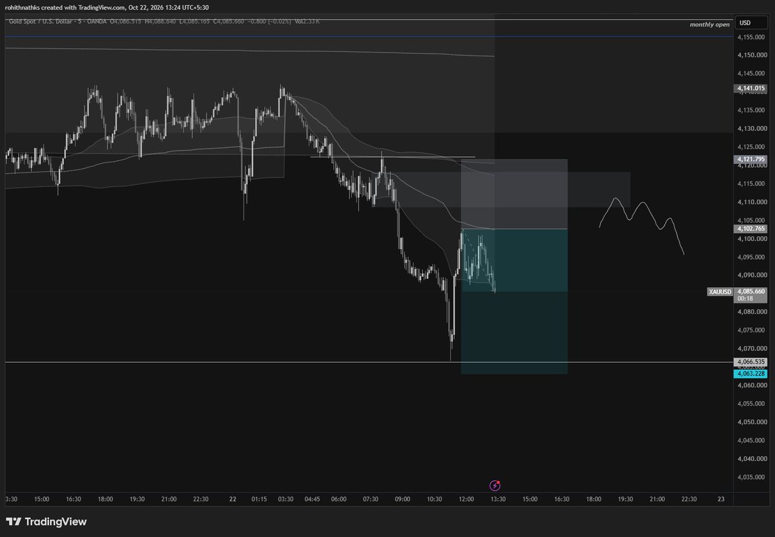Screen dimensions: 775x537
Task: Select the cyan 4,063.228 target price label
Action: 750,374
